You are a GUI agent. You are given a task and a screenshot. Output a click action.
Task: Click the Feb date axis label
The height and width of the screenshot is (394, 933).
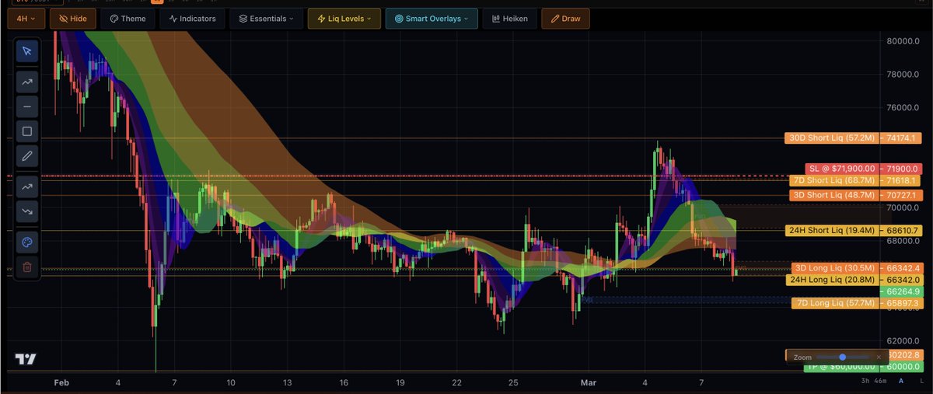61,383
